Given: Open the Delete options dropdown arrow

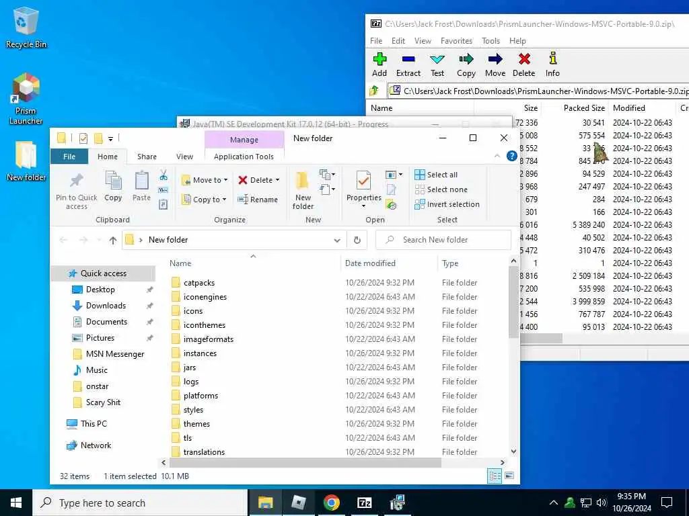Looking at the screenshot, I should tap(277, 180).
